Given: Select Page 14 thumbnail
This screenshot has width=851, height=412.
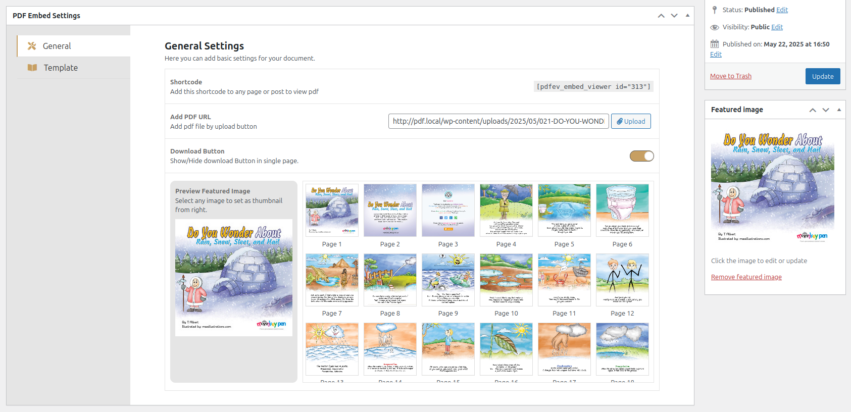Looking at the screenshot, I should tap(390, 349).
